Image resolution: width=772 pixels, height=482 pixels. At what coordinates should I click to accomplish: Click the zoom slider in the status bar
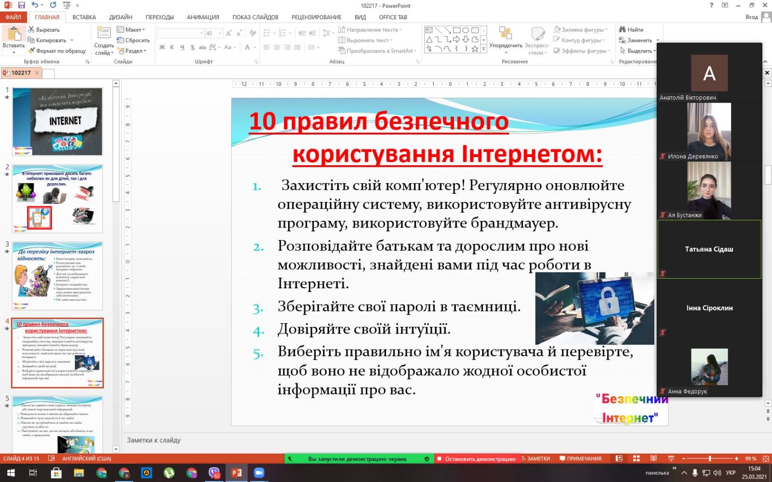[710, 458]
